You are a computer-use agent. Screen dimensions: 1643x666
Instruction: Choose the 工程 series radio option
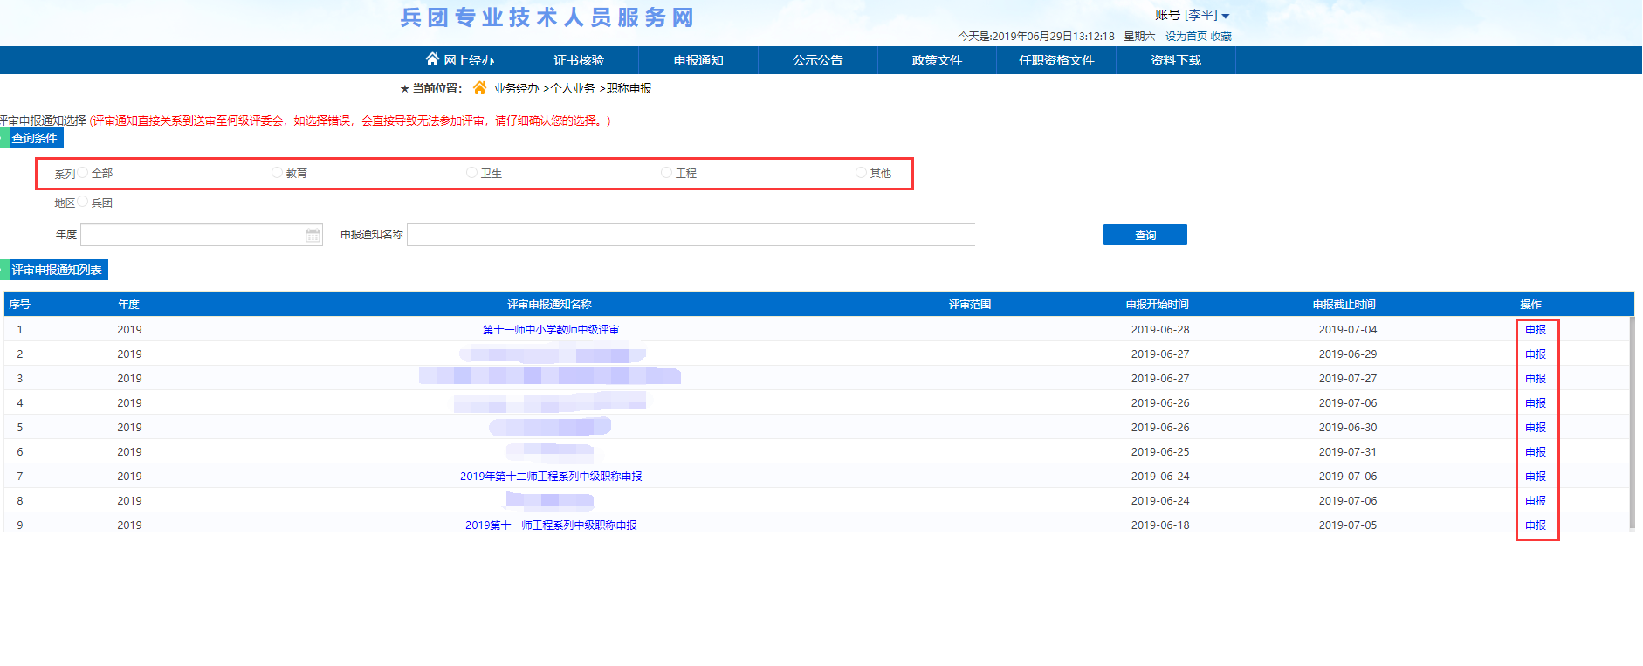click(x=666, y=173)
